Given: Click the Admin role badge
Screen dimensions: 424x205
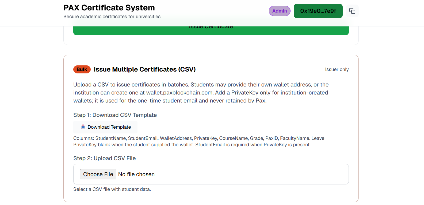Looking at the screenshot, I should [x=280, y=11].
